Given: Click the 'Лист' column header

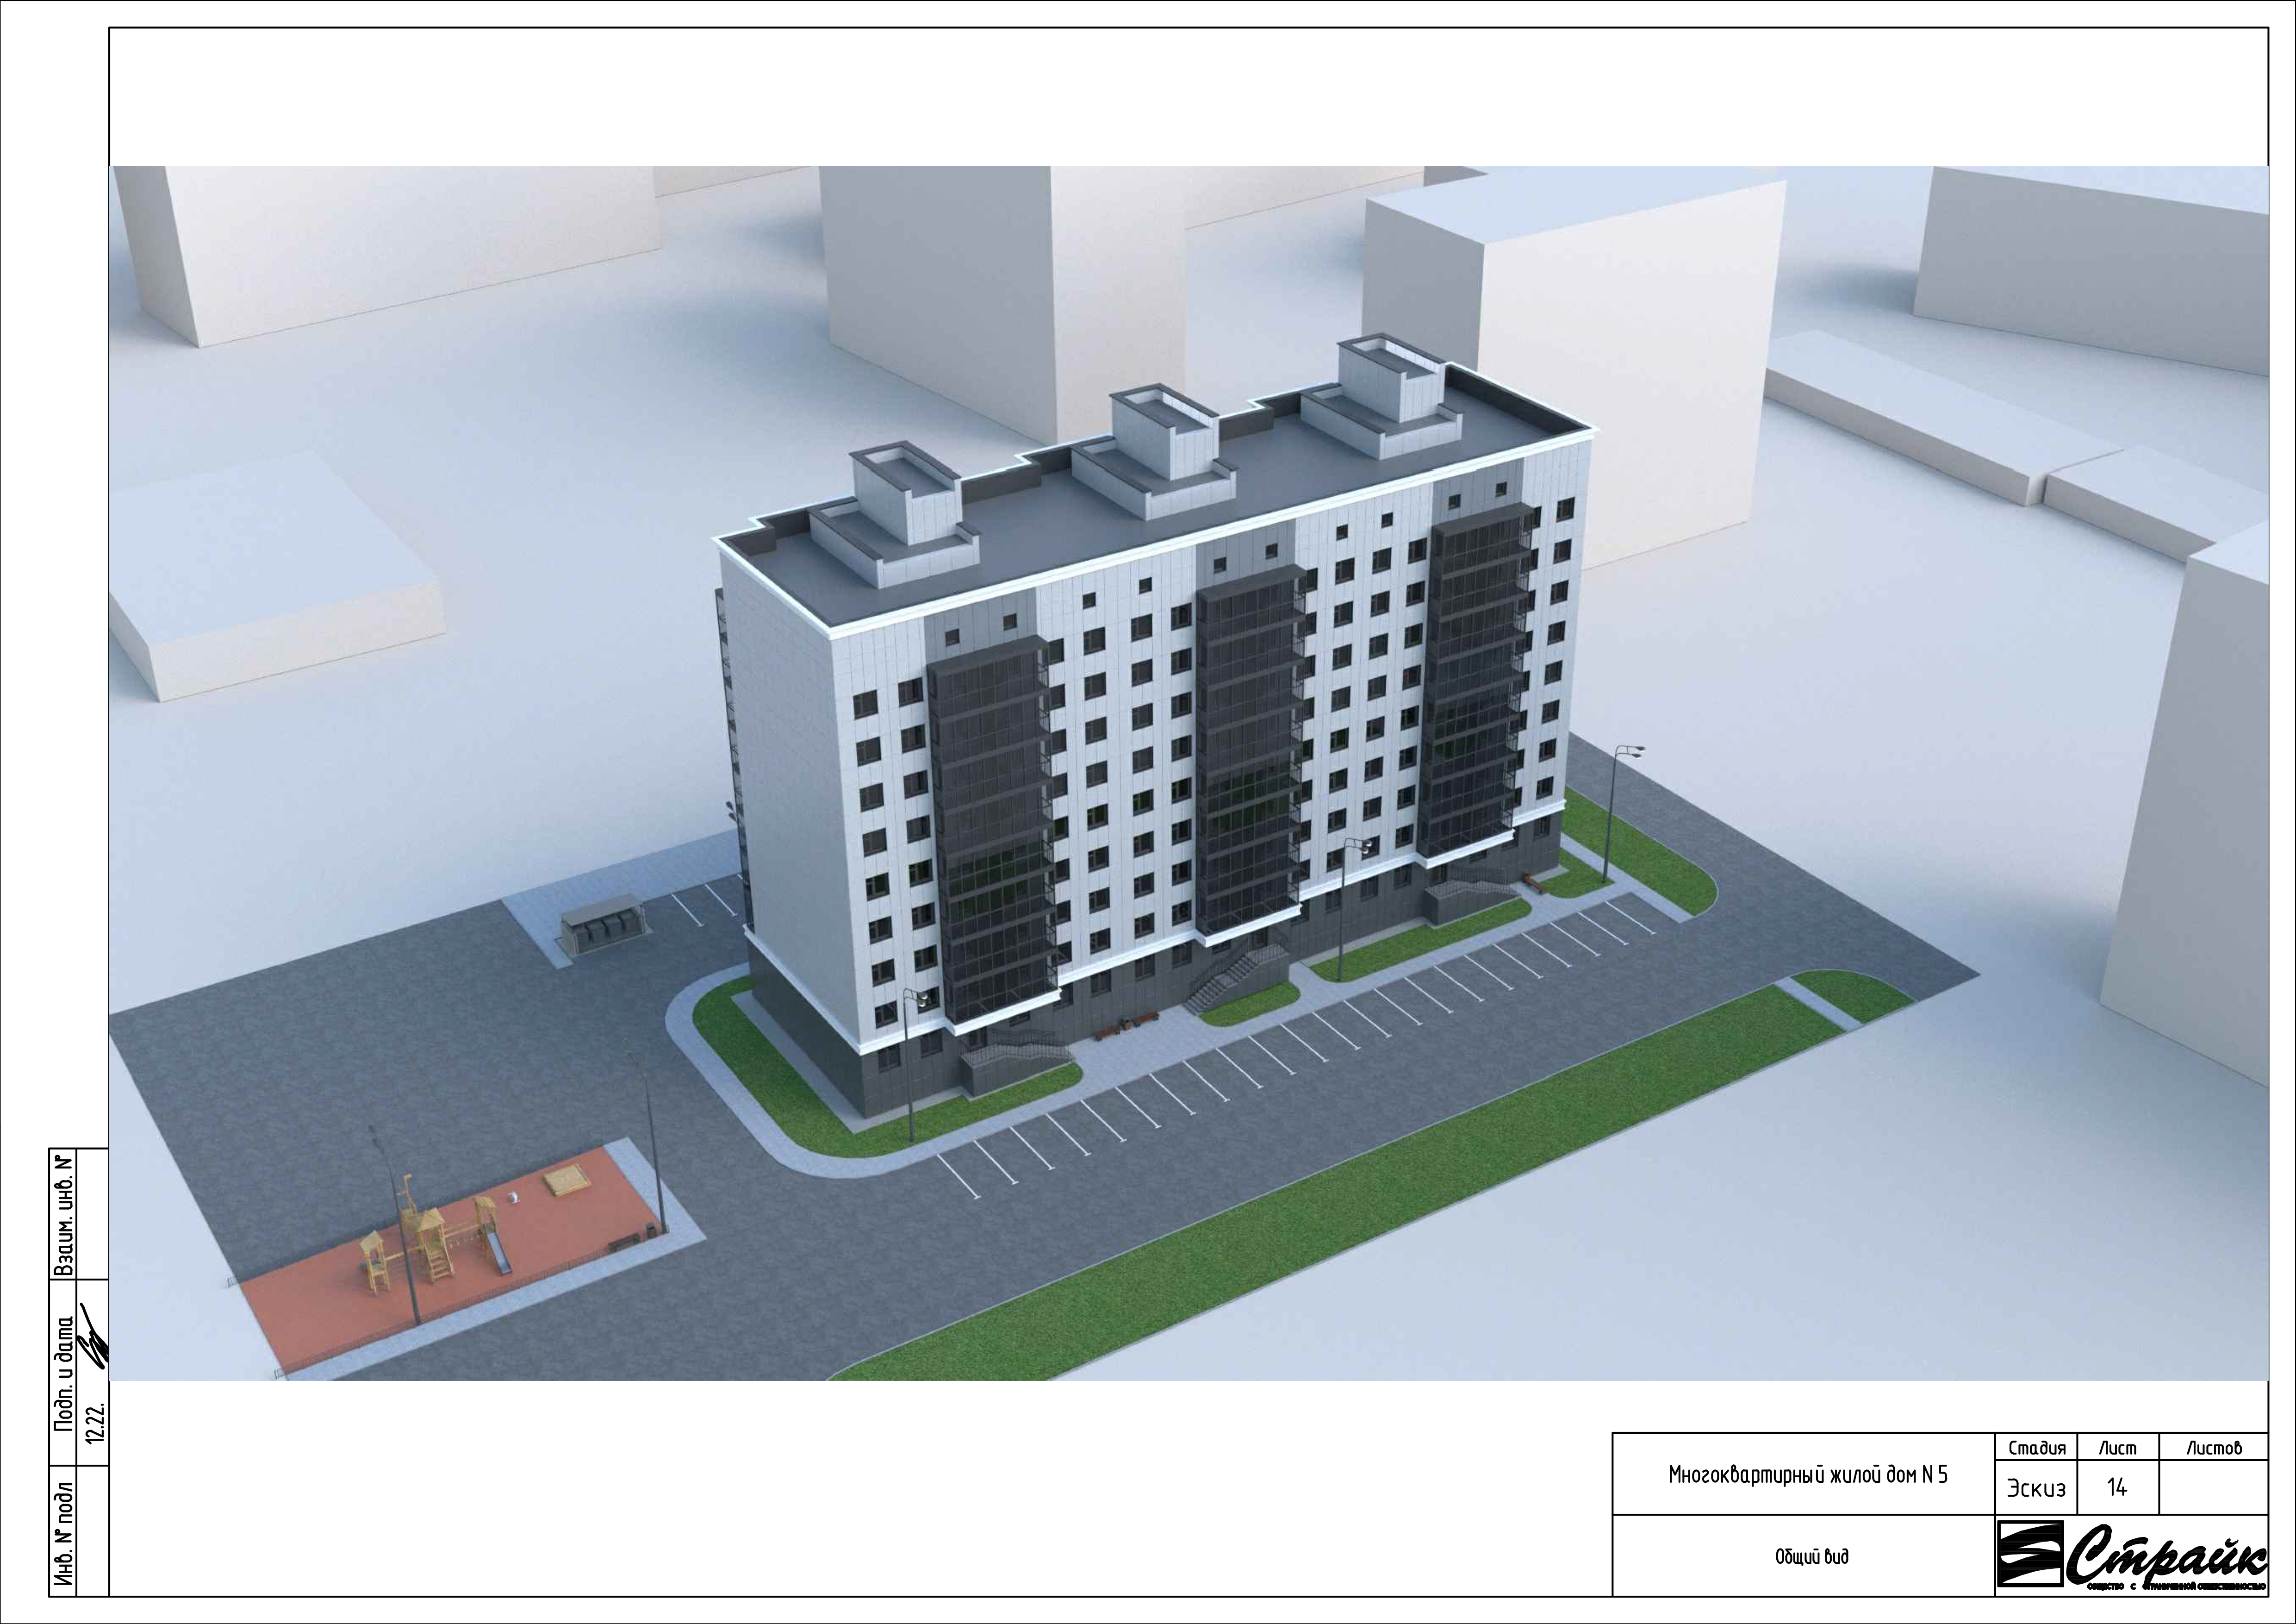Looking at the screenshot, I should click(2117, 1448).
